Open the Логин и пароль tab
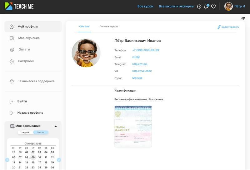This screenshot has height=170, width=250. 108,27
